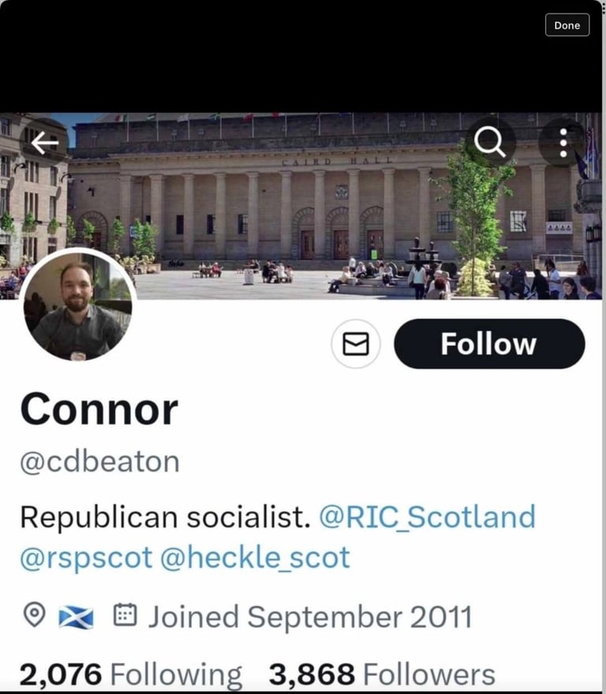View the 2,076 Following list

[130, 675]
